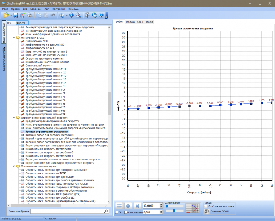This screenshot has width=275, height=221.
Task: Open the toolbar overflow options arrow
Action: pos(106,15)
